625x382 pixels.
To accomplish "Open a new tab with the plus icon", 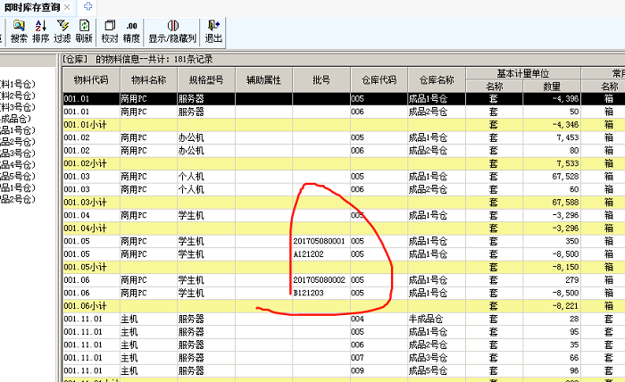I will click(x=87, y=6).
